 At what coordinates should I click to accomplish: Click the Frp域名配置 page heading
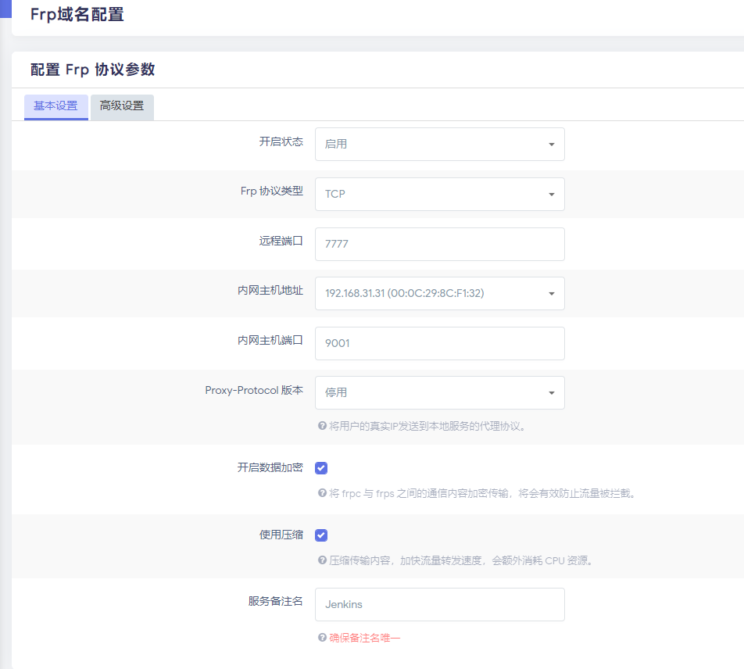coord(77,15)
